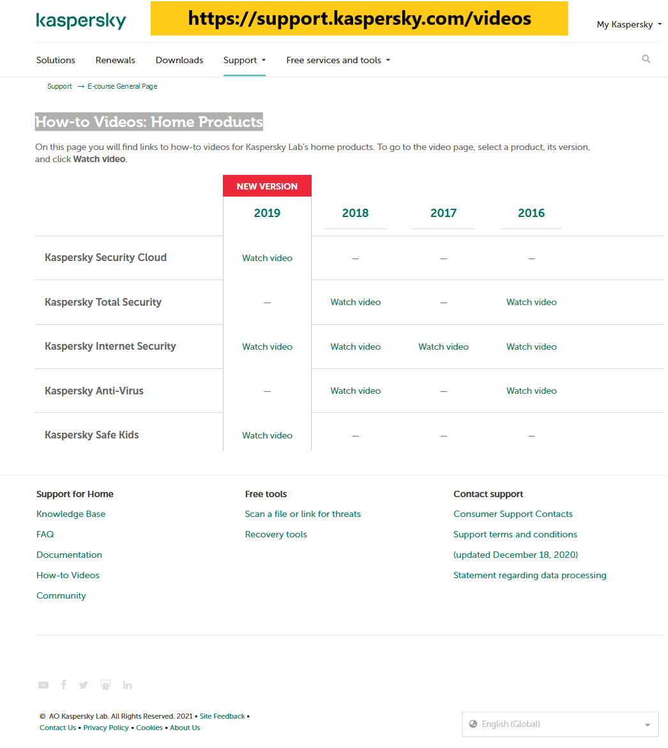The height and width of the screenshot is (748, 668).
Task: Expand the My Kaspersky account menu
Action: pos(629,24)
